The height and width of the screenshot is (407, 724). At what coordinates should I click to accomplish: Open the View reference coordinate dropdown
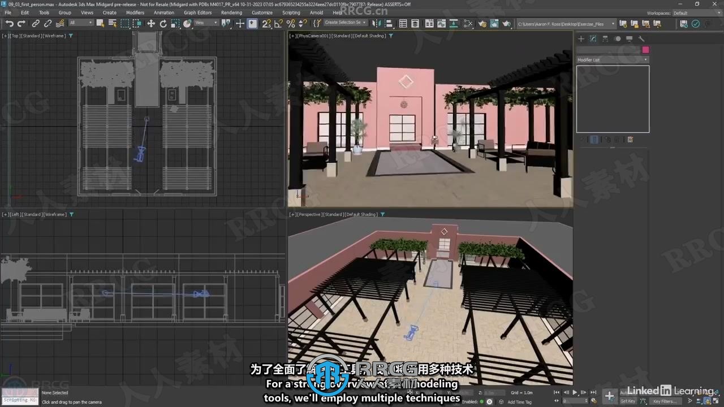click(207, 23)
